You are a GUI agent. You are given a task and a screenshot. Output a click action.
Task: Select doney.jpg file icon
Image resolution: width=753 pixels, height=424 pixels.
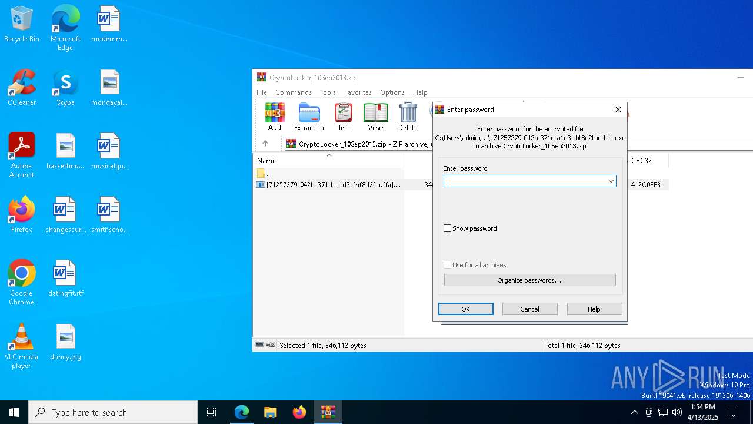65,343
